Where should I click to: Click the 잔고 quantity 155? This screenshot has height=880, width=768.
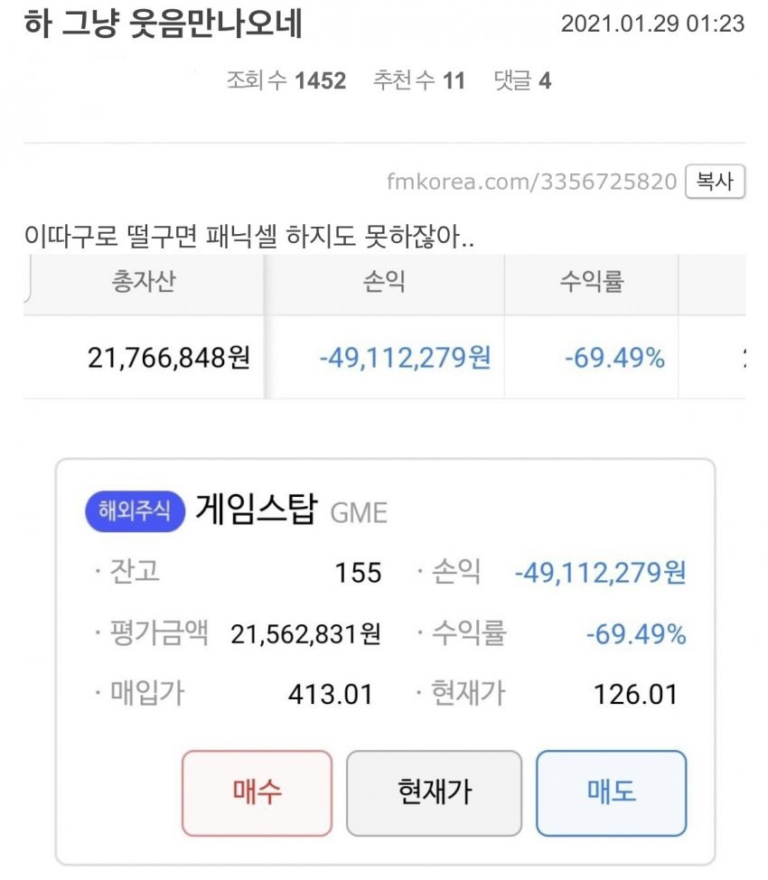(x=358, y=574)
